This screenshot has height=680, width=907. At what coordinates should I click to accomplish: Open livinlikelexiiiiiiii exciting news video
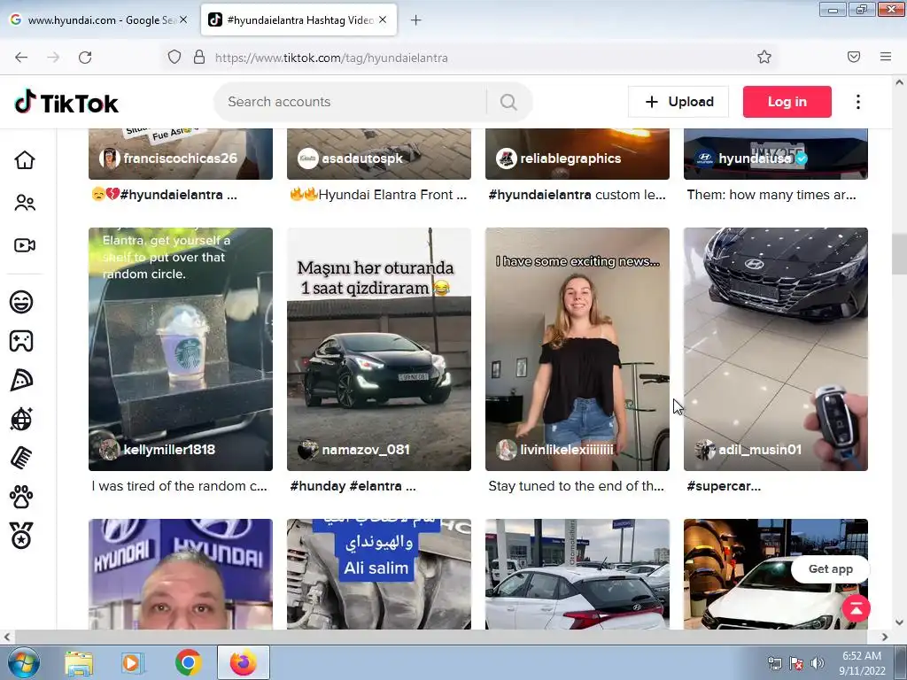[578, 349]
